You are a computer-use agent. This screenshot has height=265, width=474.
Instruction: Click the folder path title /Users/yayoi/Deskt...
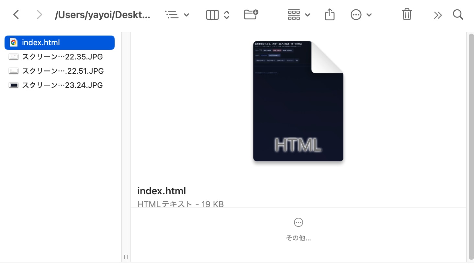(103, 15)
